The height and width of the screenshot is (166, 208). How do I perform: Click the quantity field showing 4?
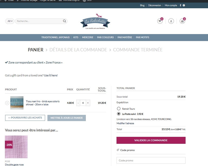point(83,103)
